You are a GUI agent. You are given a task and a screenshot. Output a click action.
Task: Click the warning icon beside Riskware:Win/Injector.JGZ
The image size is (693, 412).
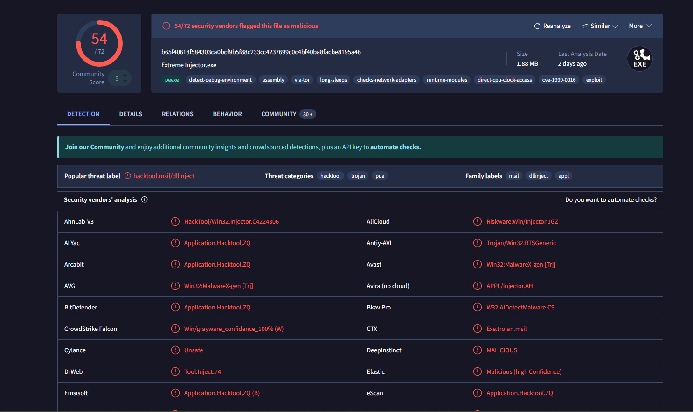point(478,222)
